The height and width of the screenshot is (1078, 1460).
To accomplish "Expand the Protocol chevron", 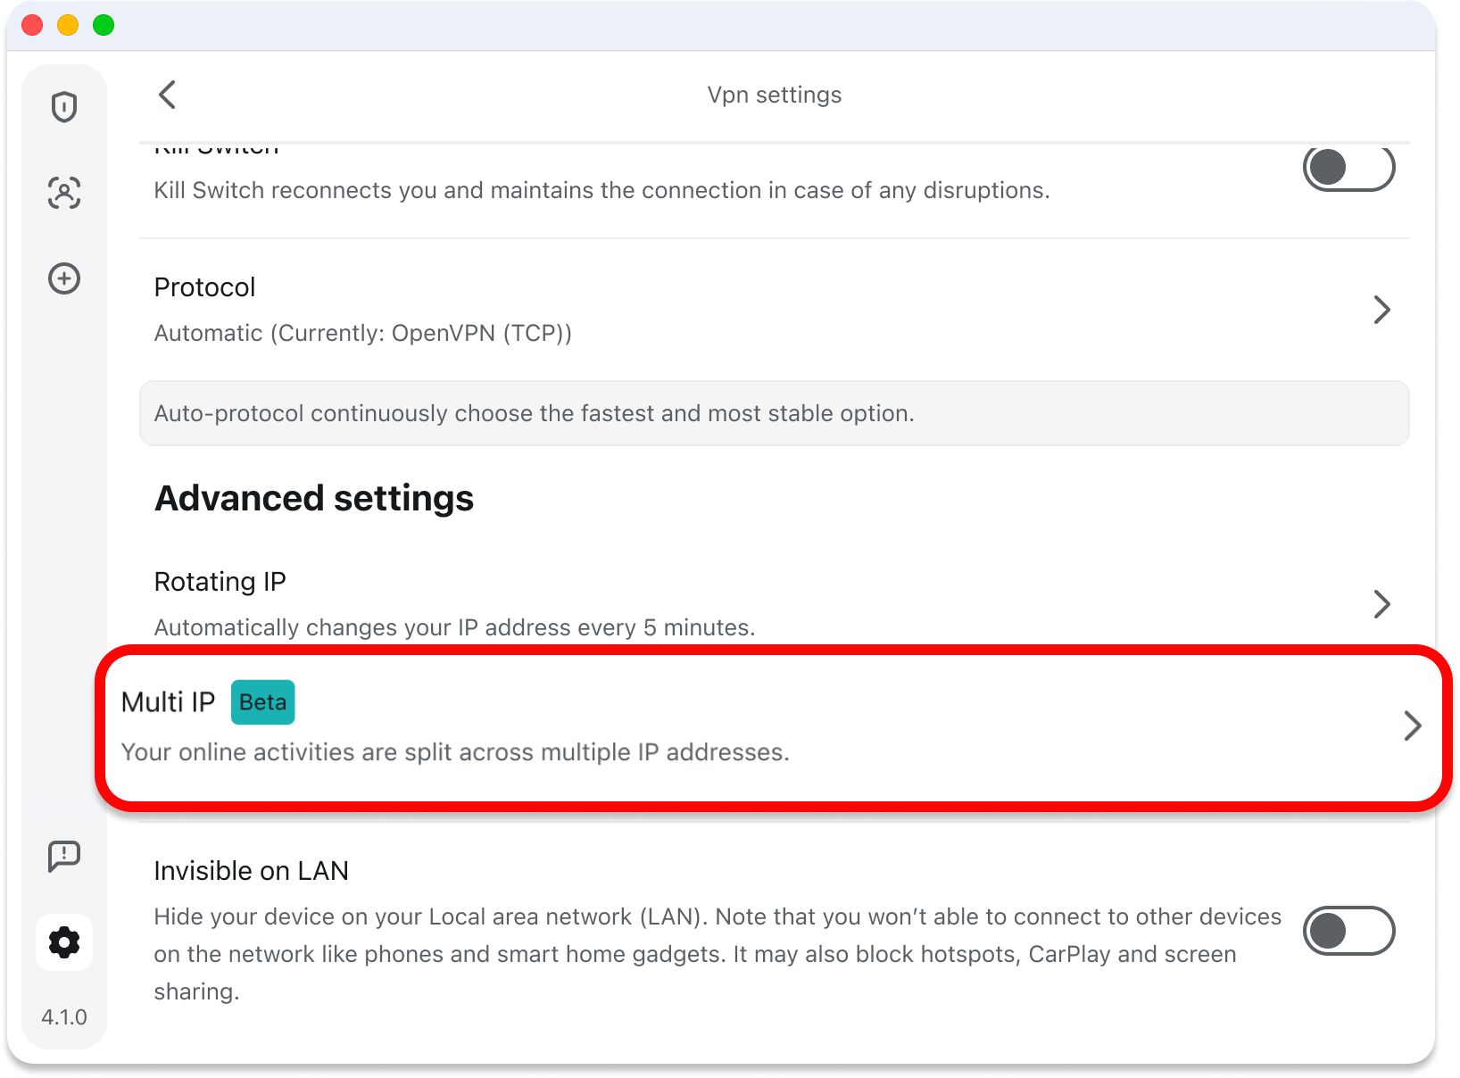I will point(1381,310).
